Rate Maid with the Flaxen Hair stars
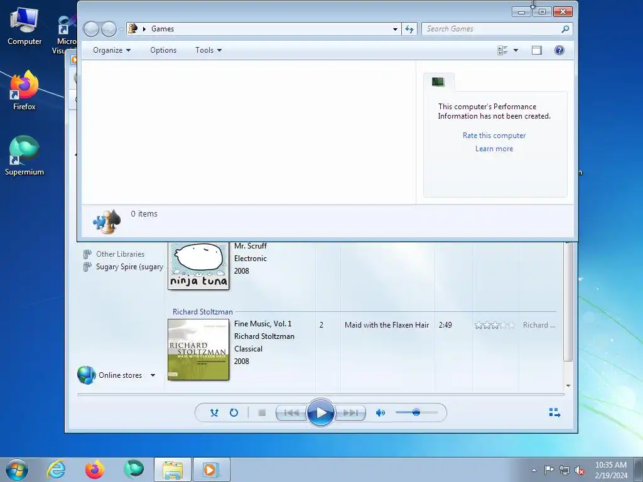Screen dimensions: 643x482 pyautogui.click(x=495, y=325)
